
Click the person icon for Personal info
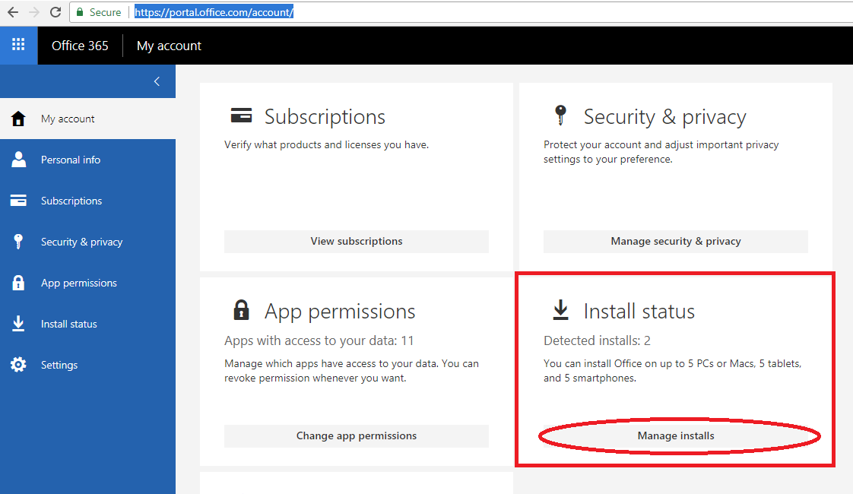pyautogui.click(x=18, y=160)
